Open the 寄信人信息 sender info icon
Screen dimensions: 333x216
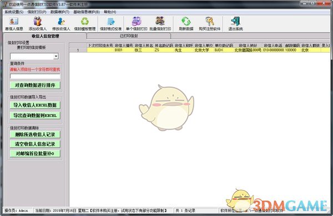tap(14, 24)
